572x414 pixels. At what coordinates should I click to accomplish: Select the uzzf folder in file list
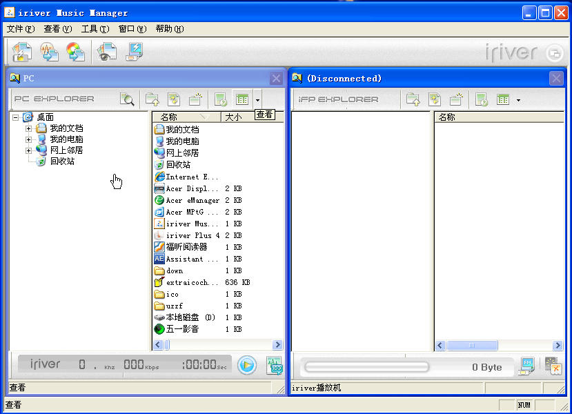168,306
